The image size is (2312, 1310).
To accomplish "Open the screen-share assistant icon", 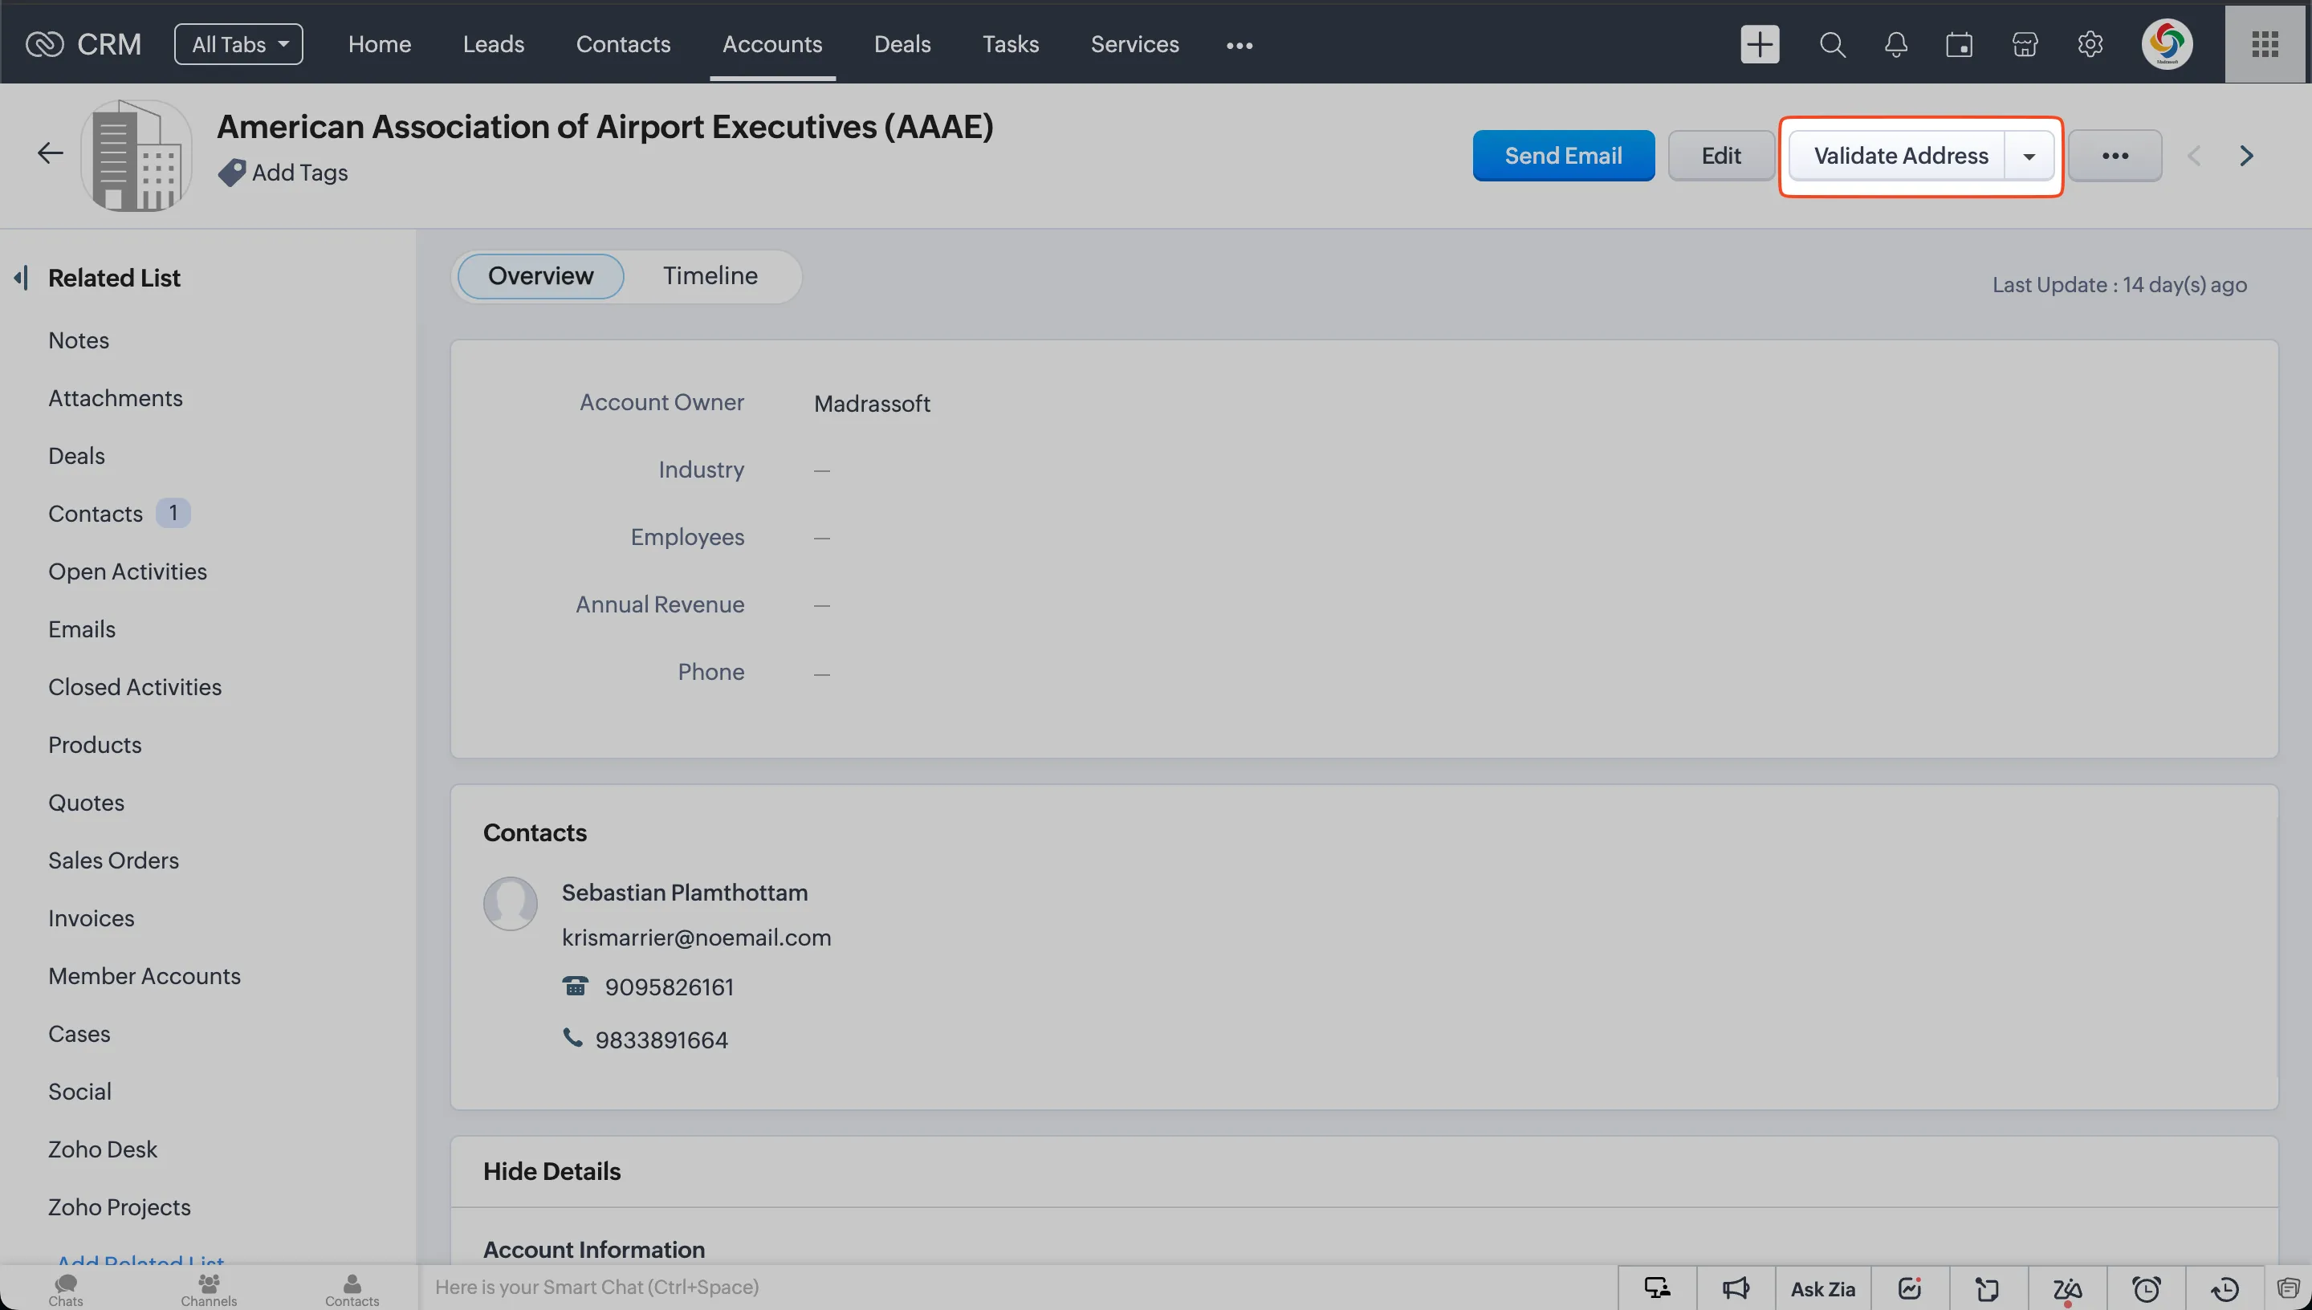I will coord(1657,1288).
